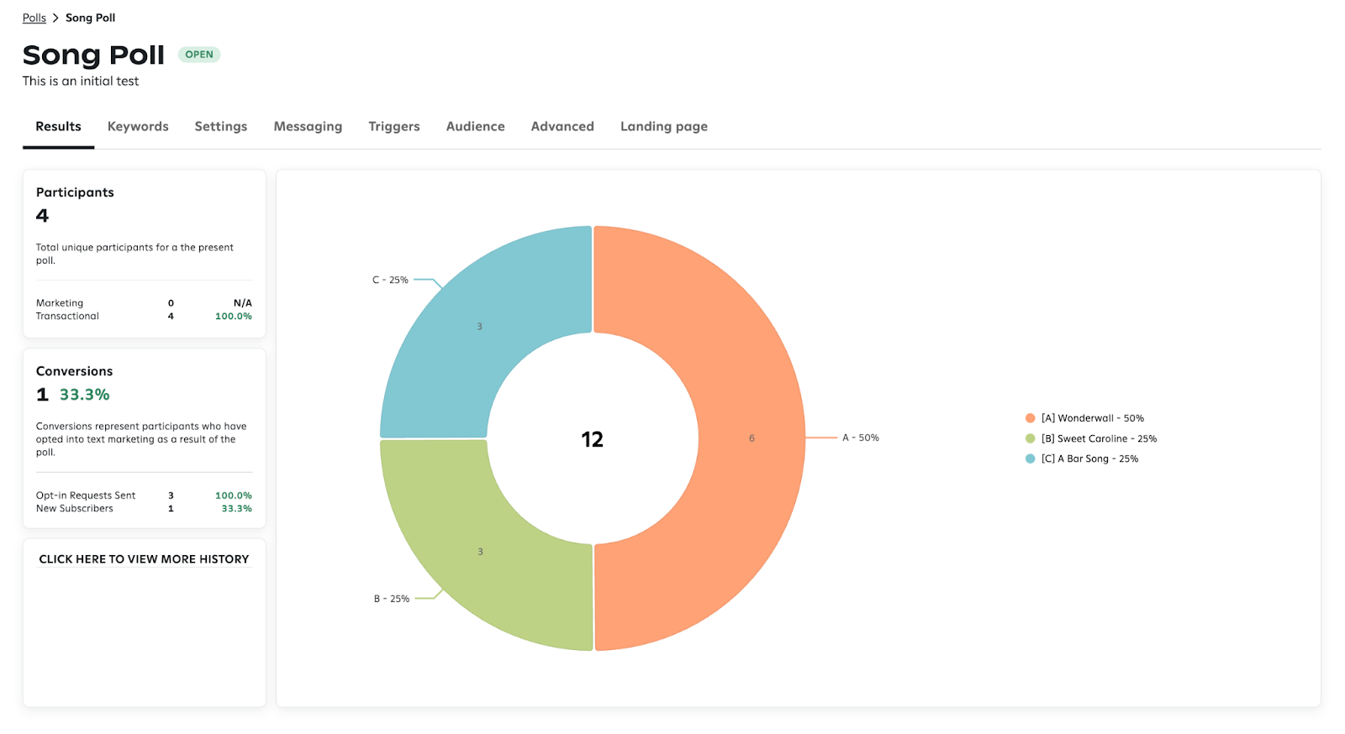The width and height of the screenshot is (1345, 734).
Task: Select the Triggers tab
Action: [393, 127]
